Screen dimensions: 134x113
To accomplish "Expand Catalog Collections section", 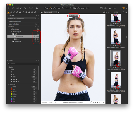I will 8,21.
